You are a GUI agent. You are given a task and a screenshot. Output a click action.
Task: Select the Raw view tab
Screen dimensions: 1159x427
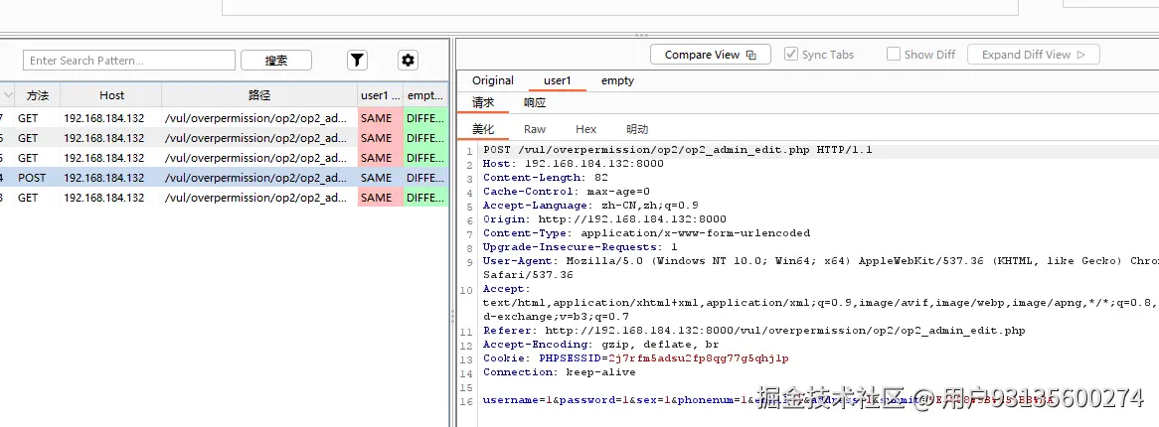click(535, 129)
